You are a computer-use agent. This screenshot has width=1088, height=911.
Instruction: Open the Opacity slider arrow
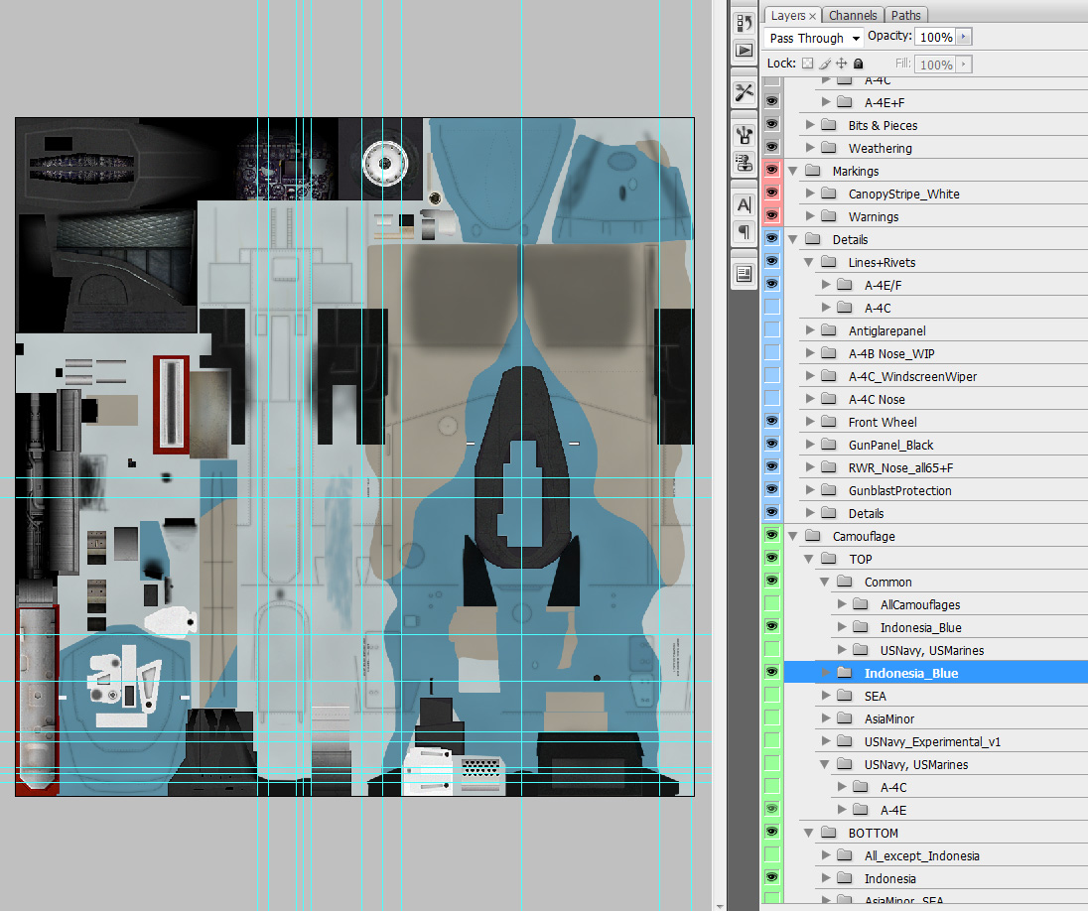964,37
